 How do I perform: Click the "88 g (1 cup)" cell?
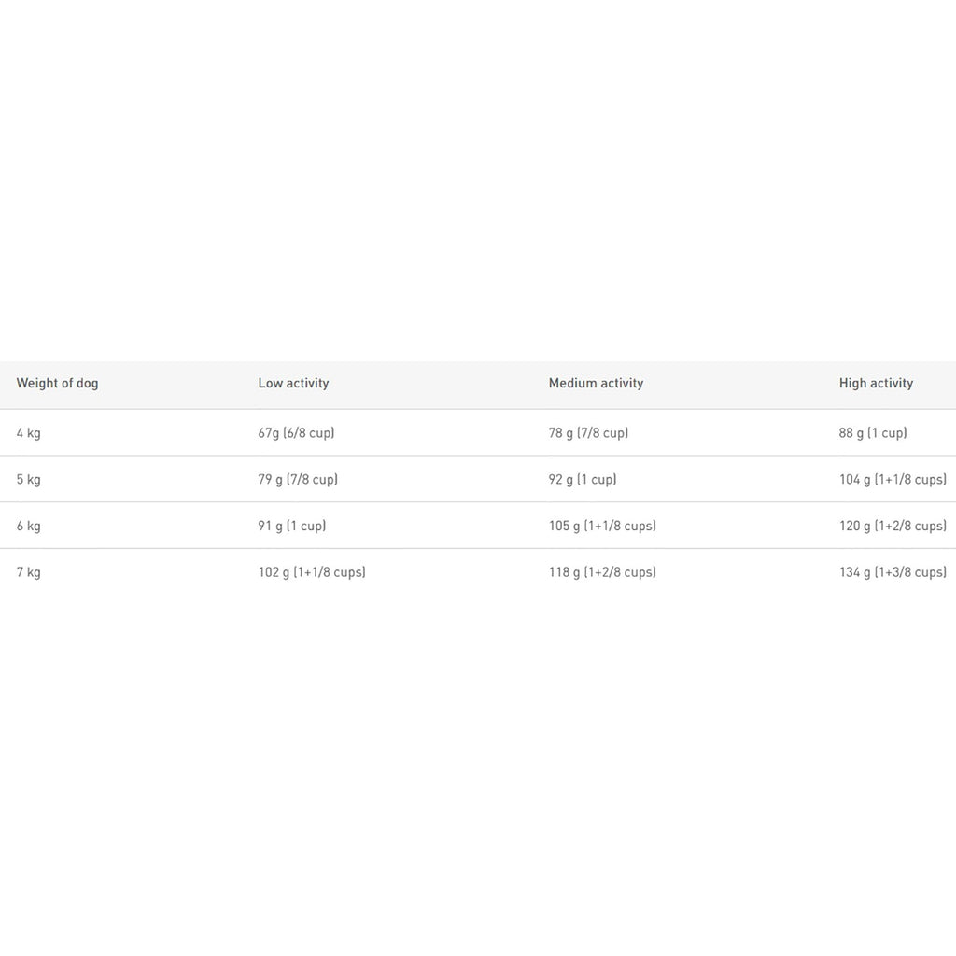[x=873, y=433]
